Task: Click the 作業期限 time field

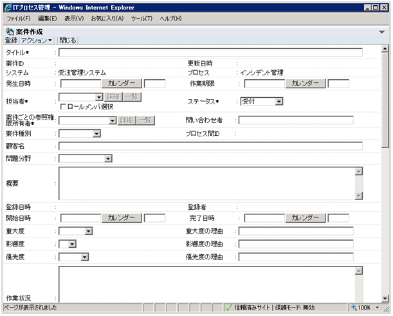Action: point(338,84)
